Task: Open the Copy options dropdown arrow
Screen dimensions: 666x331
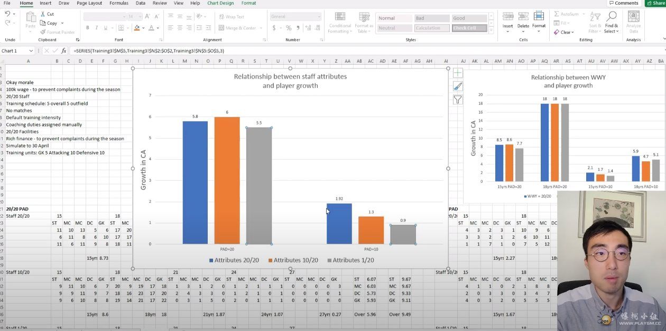Action: click(62, 23)
